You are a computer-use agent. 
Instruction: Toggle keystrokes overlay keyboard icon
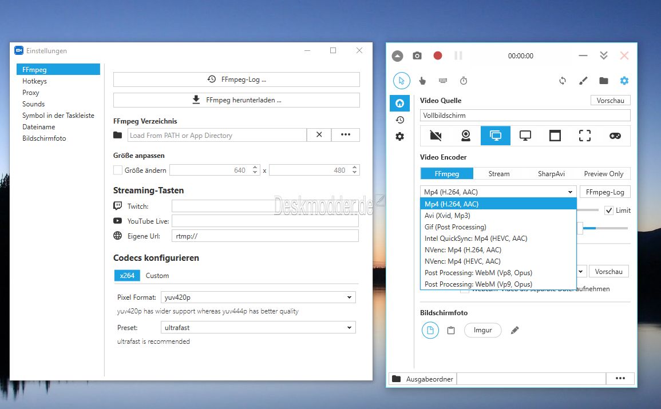442,81
